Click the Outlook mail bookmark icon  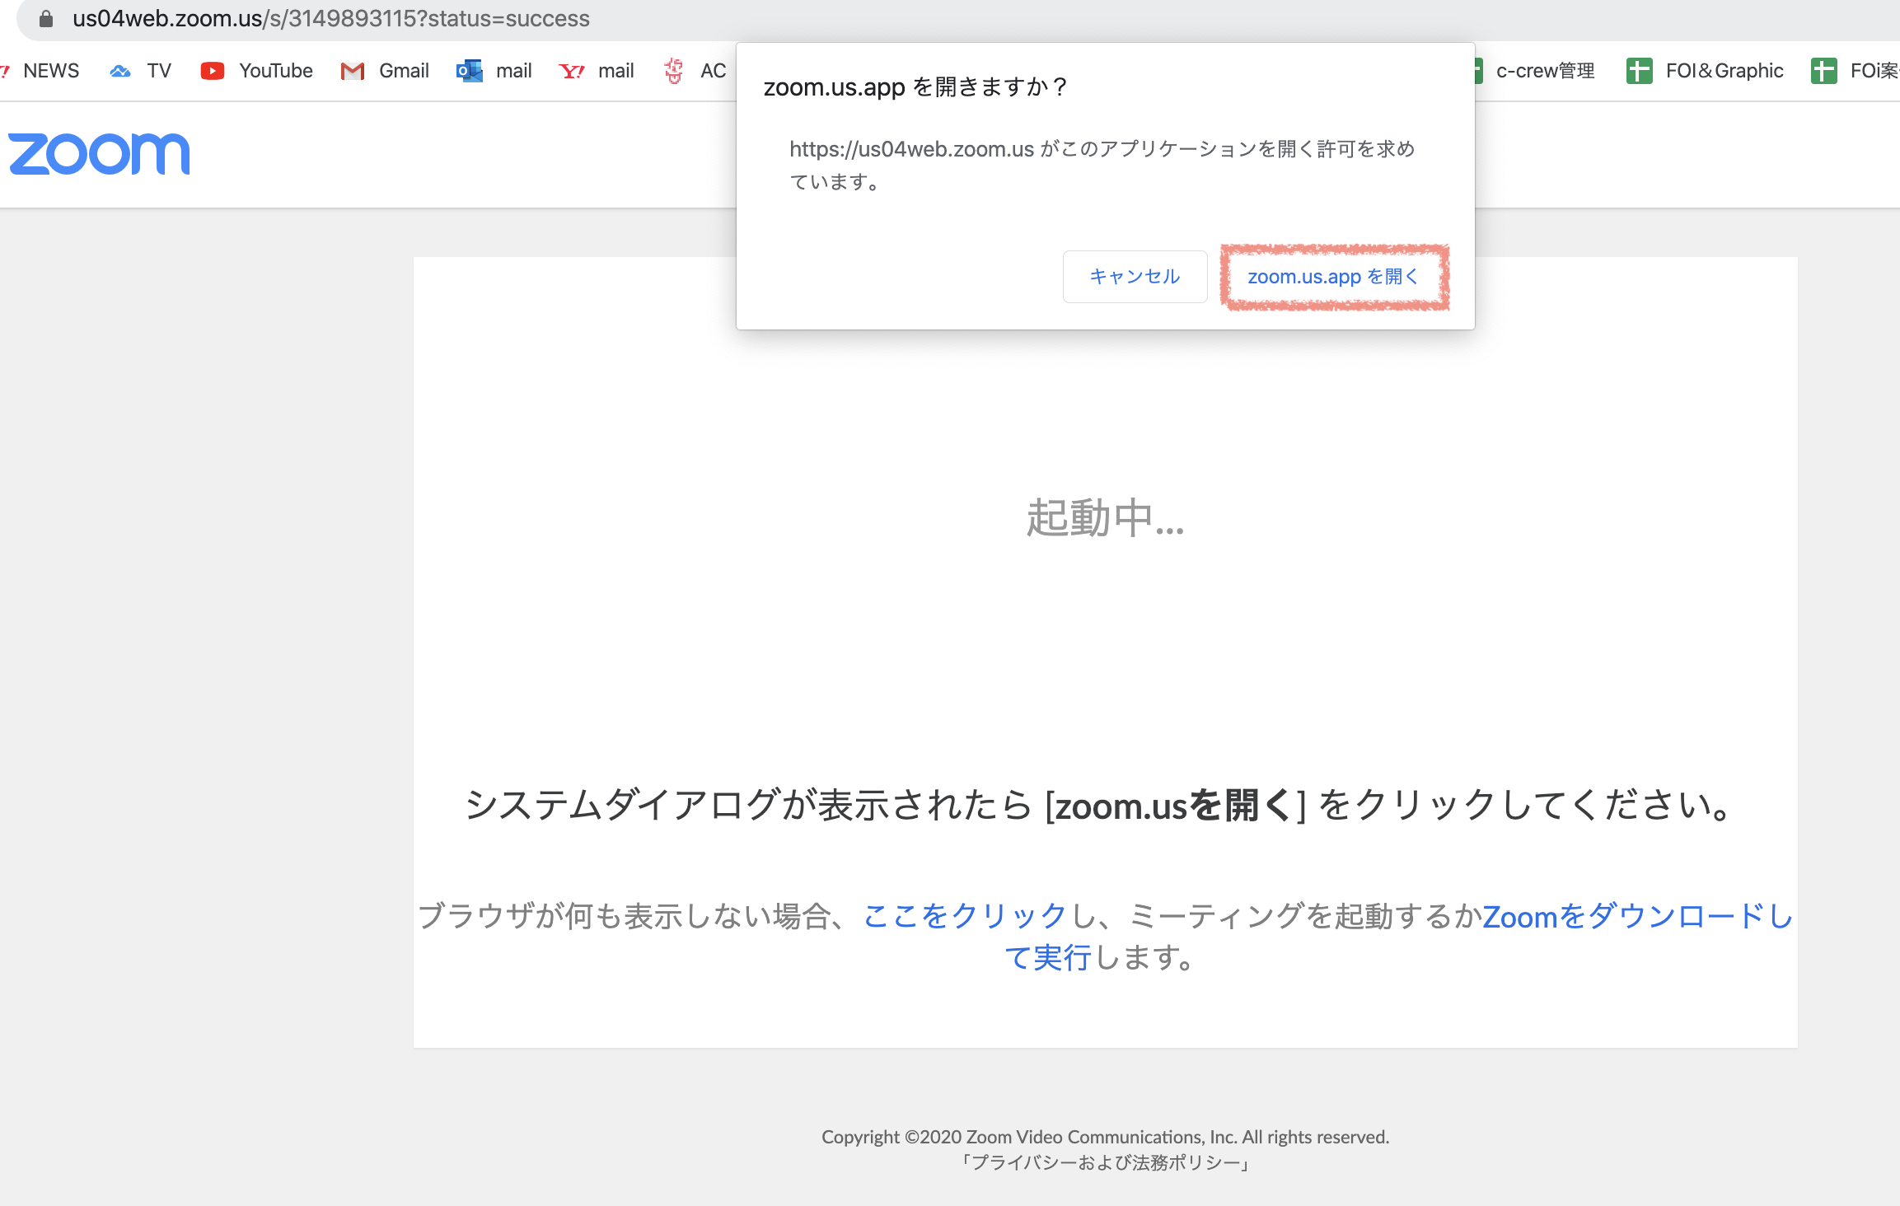470,72
